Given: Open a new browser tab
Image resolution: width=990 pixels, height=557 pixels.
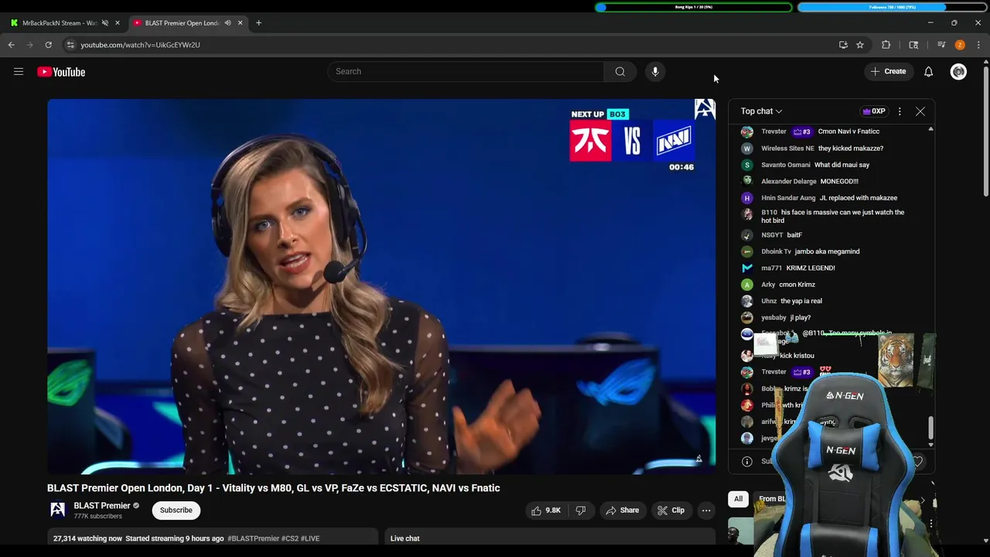Looking at the screenshot, I should [x=258, y=23].
